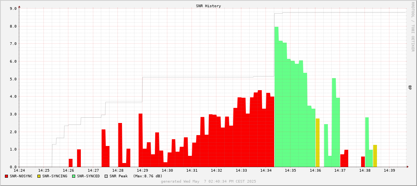This screenshot has width=417, height=186.
Task: Click the 8.0 y-axis label
Action: coord(14,26)
